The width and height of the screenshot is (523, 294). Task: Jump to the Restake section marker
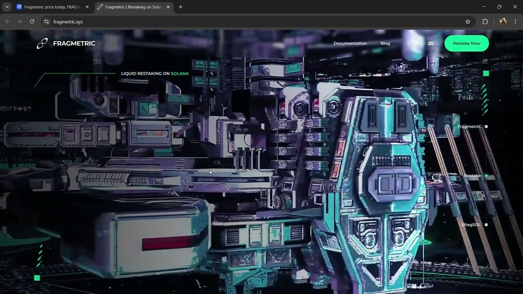pyautogui.click(x=476, y=176)
